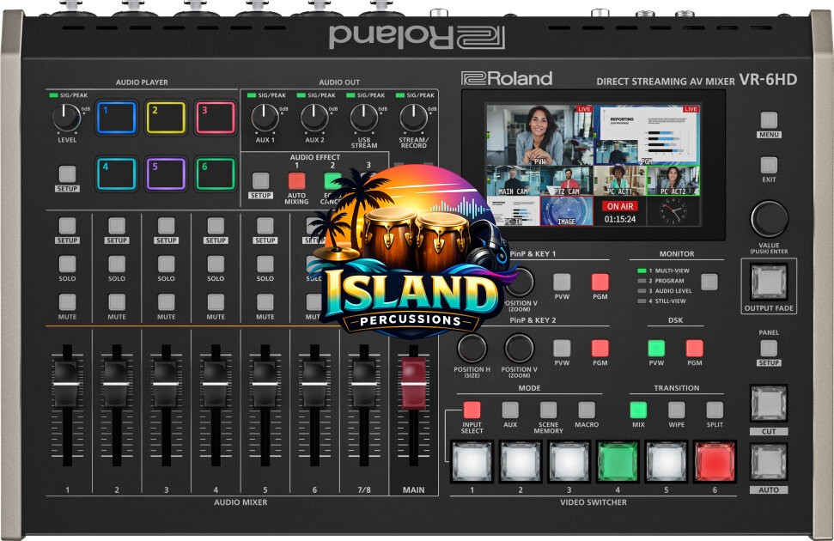Select the PGM thumbnail on the display
This screenshot has height=541, width=834.
pos(646,135)
